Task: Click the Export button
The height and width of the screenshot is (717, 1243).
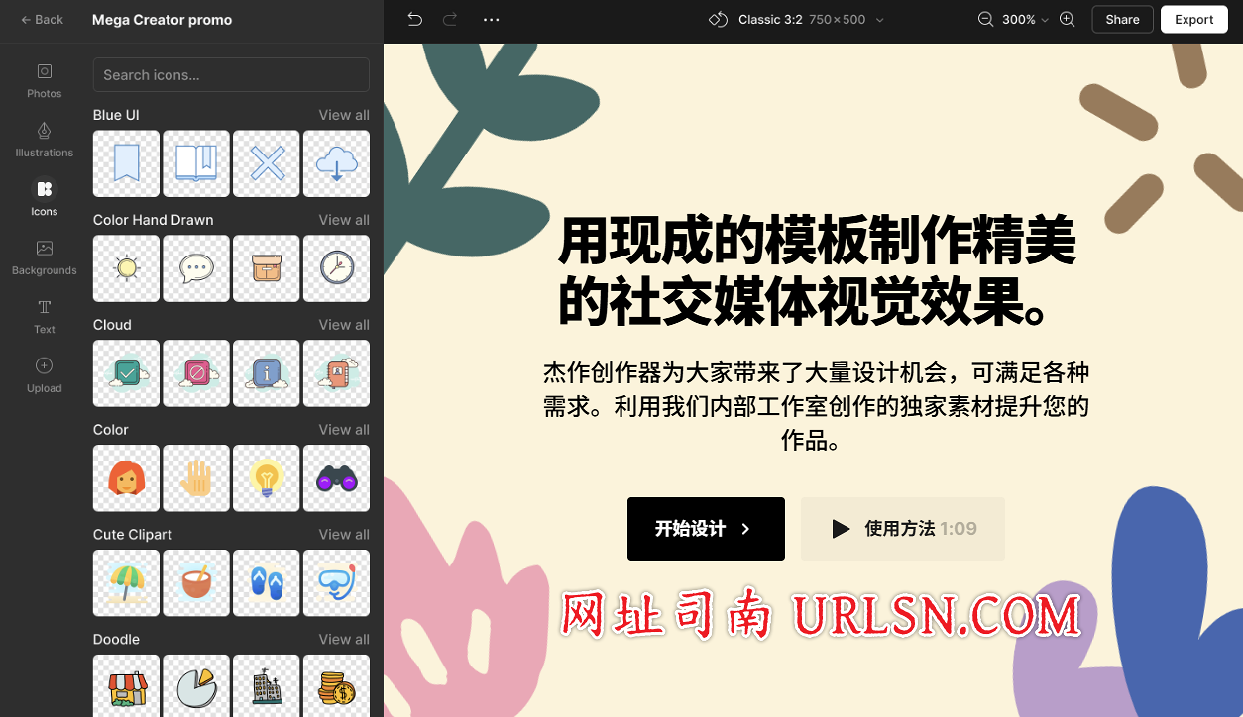Action: click(x=1193, y=19)
